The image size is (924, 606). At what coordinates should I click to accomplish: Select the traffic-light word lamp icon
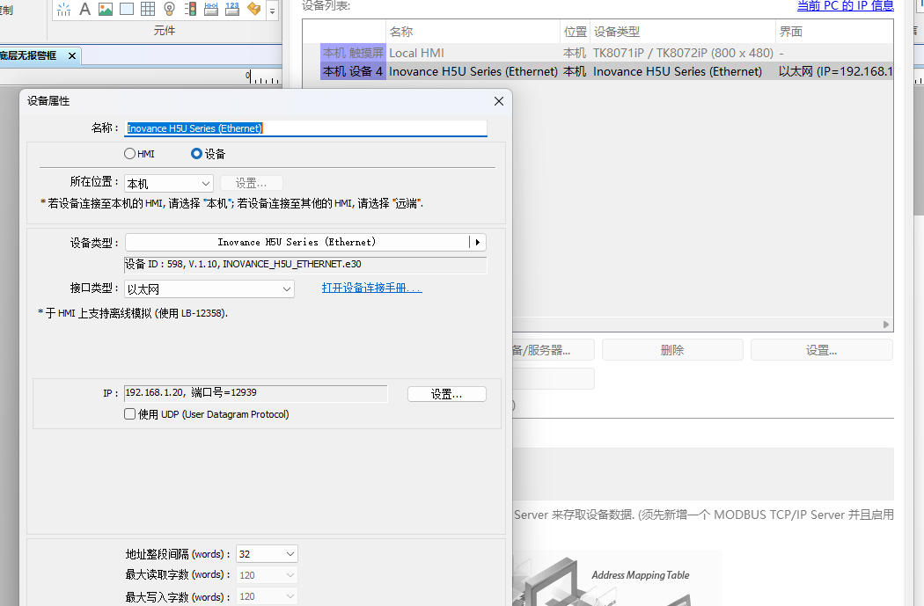tap(190, 10)
